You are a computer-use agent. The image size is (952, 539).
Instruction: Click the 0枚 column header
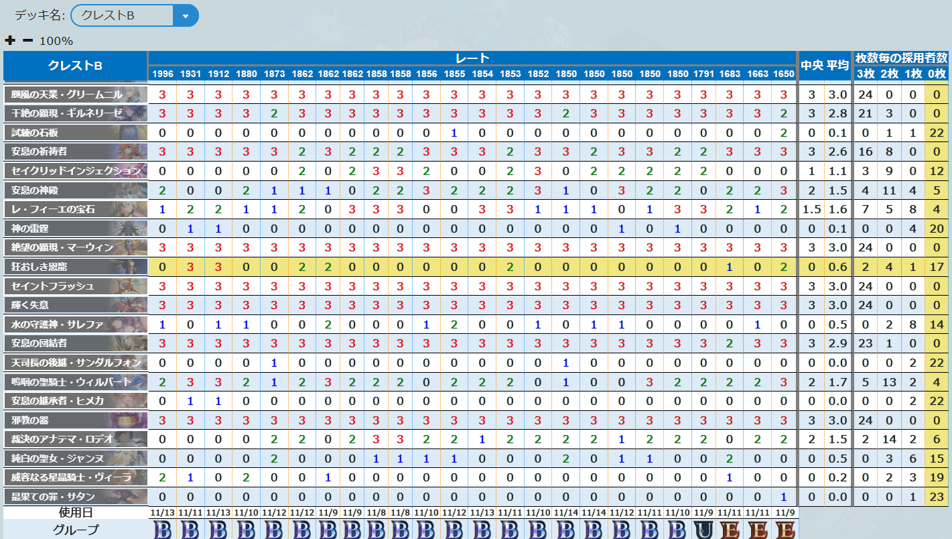937,74
